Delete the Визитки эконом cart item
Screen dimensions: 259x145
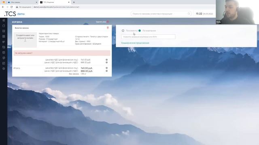108,28
